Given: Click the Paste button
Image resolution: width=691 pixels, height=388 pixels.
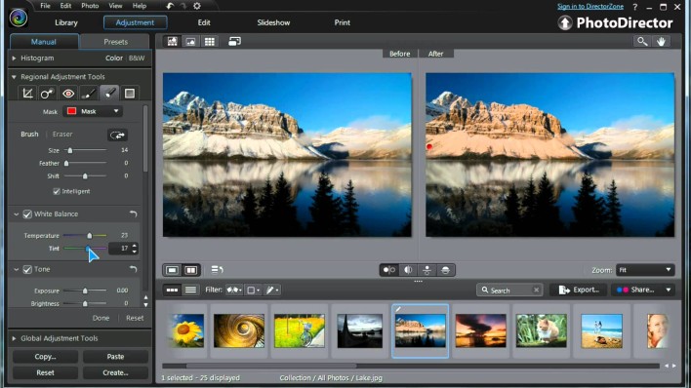Looking at the screenshot, I should coord(115,356).
